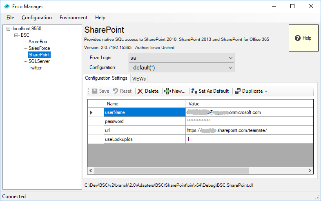Viewport: 321px width, 201px height.
Task: Click the green plus New icon
Action: [x=167, y=91]
